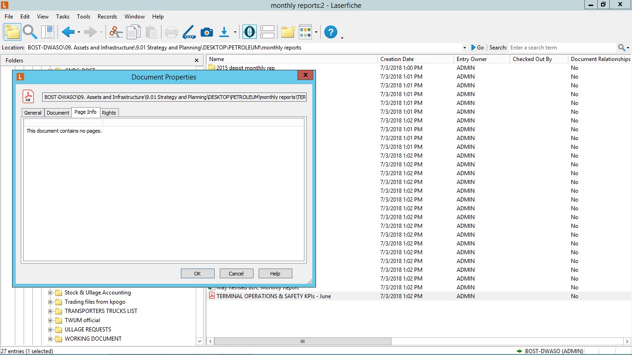The width and height of the screenshot is (632, 355).
Task: Open the Records menu
Action: (107, 17)
